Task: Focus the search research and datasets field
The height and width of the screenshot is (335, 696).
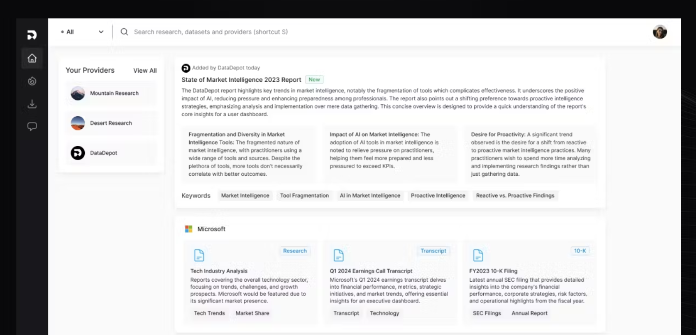Action: pos(211,32)
